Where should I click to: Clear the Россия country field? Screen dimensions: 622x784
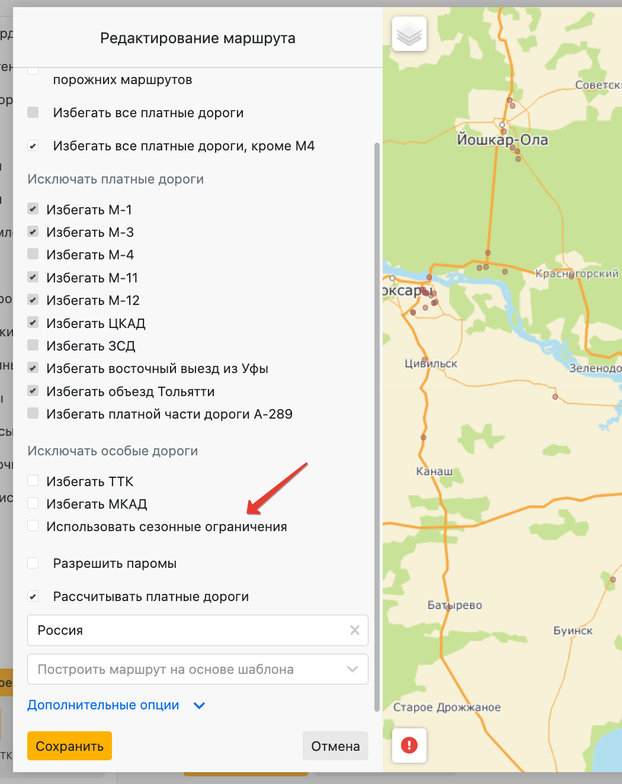[355, 630]
